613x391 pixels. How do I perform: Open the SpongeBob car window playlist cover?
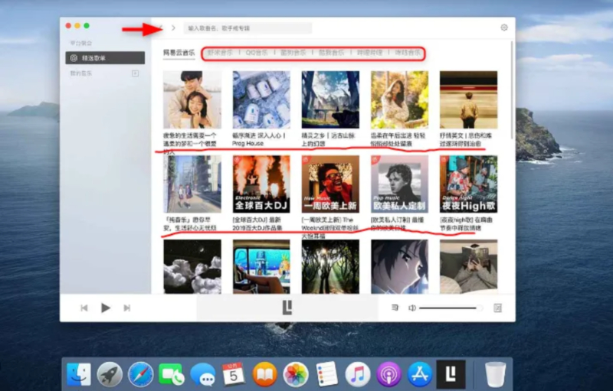261,266
